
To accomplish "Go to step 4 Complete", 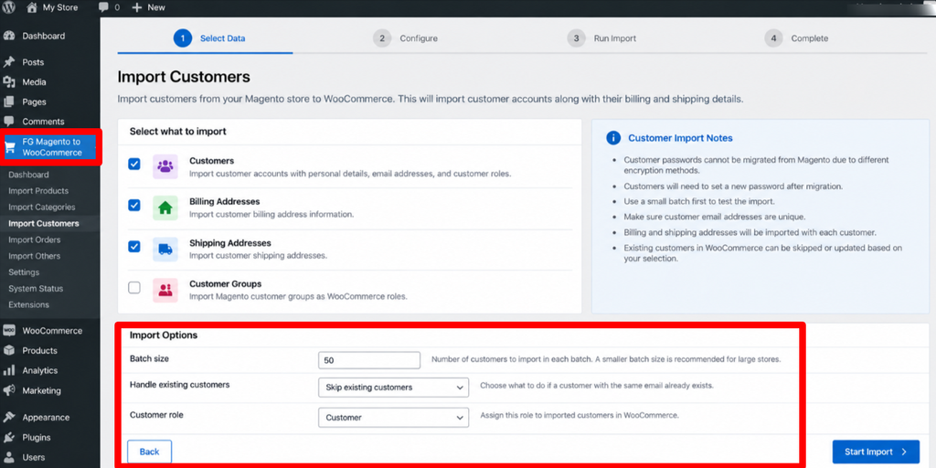I will 796,38.
